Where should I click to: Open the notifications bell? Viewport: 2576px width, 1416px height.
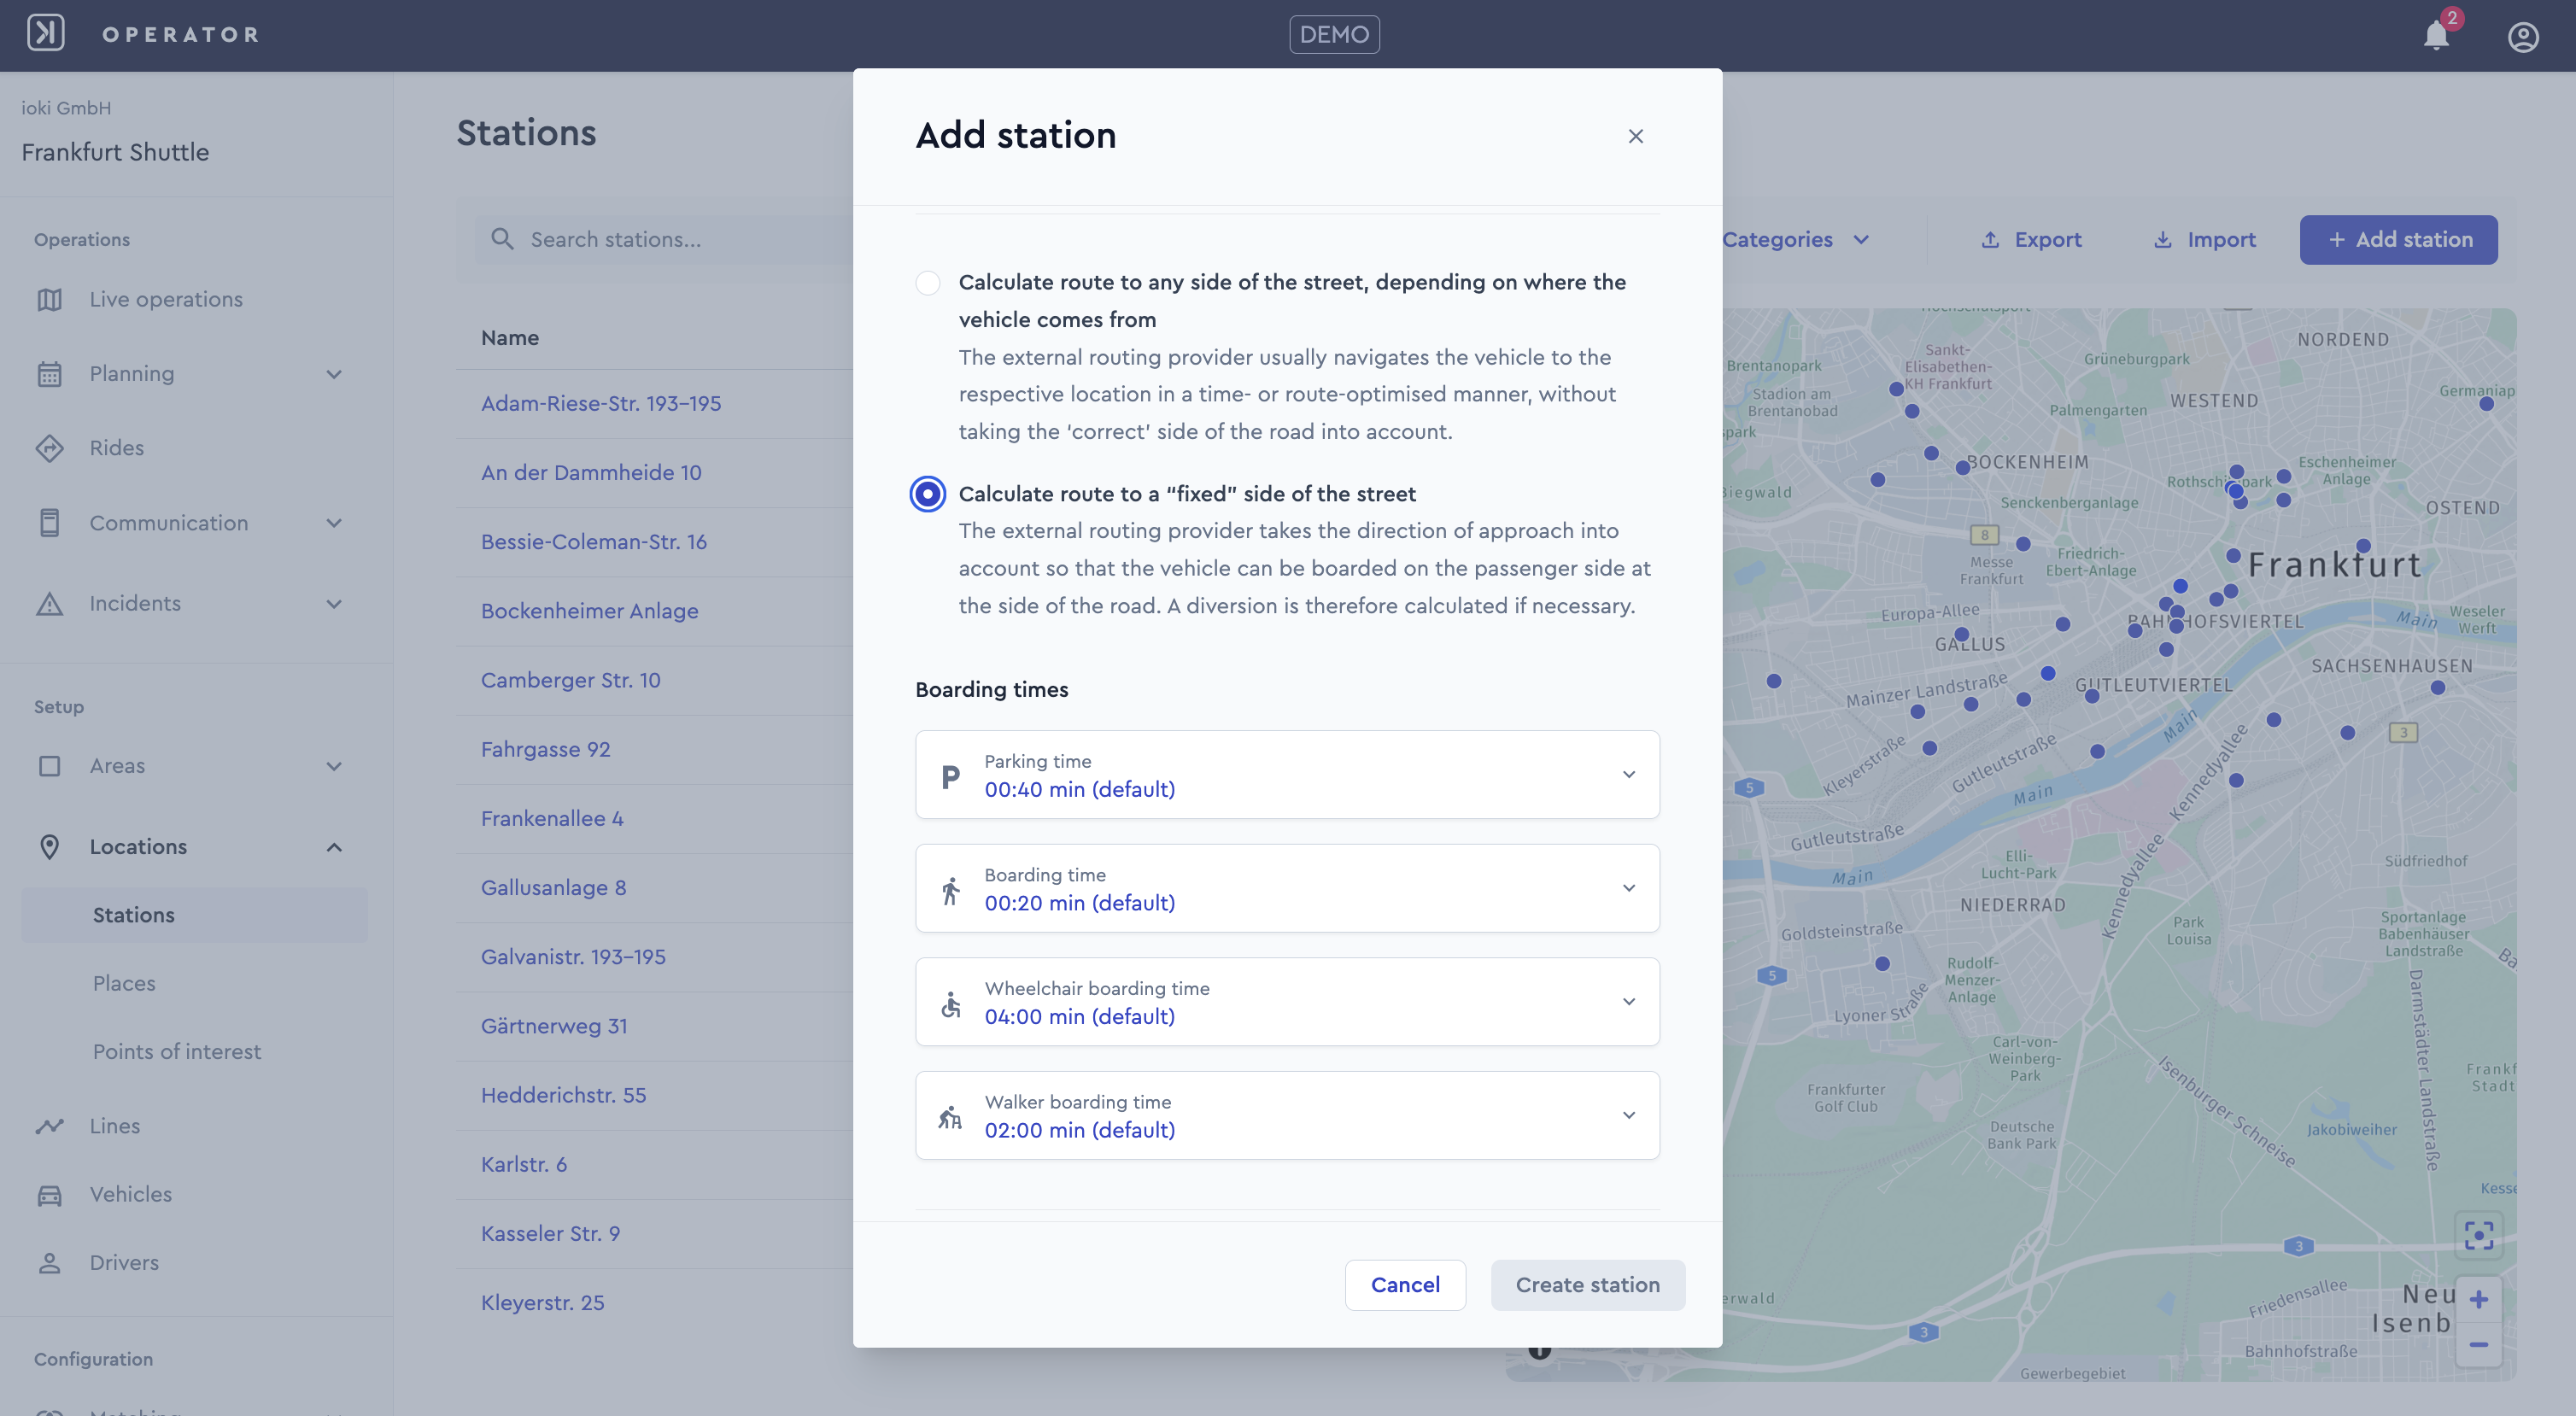click(2436, 36)
